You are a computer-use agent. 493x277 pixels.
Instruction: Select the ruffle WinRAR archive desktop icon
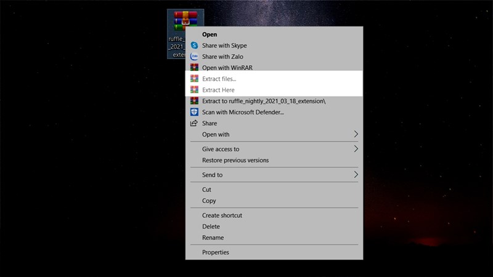pyautogui.click(x=185, y=20)
